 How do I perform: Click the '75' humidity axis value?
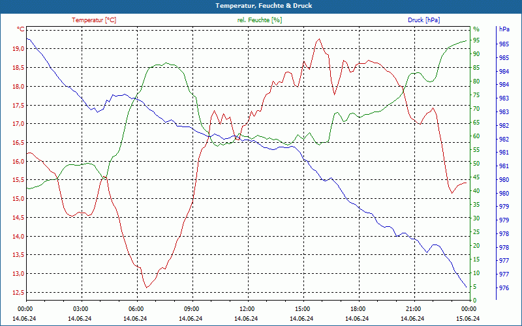pos(476,95)
